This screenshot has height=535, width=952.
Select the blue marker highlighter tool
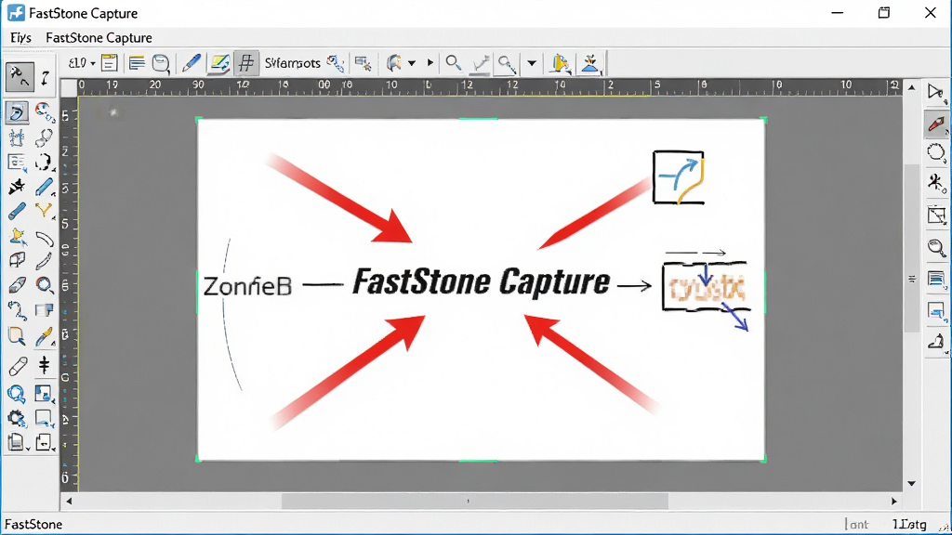pyautogui.click(x=17, y=211)
